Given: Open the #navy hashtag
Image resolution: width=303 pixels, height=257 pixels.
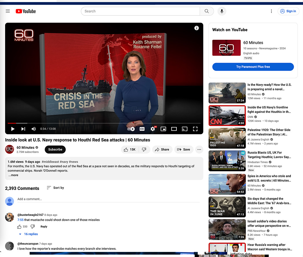Looking at the screenshot, I should point(64,162).
